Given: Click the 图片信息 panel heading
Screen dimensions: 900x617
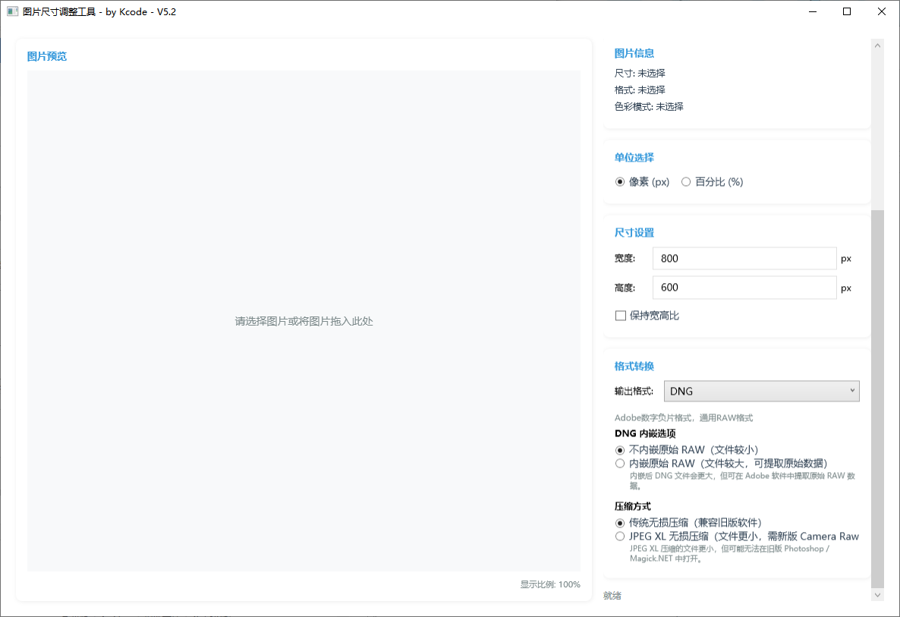Looking at the screenshot, I should [x=634, y=53].
